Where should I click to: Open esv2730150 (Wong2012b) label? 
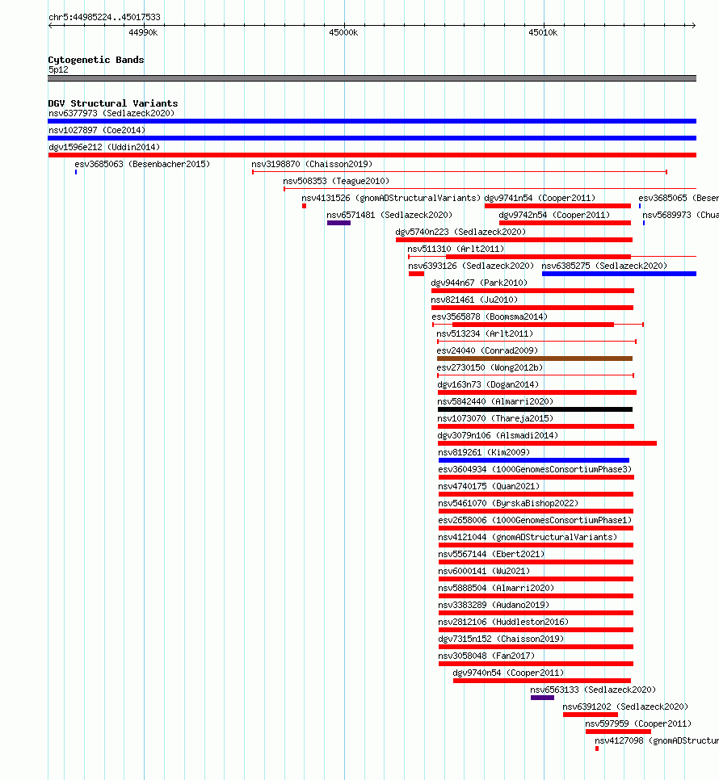(x=490, y=367)
